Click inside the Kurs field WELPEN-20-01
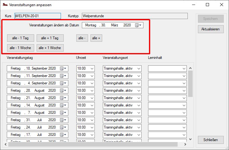 click(x=38, y=16)
